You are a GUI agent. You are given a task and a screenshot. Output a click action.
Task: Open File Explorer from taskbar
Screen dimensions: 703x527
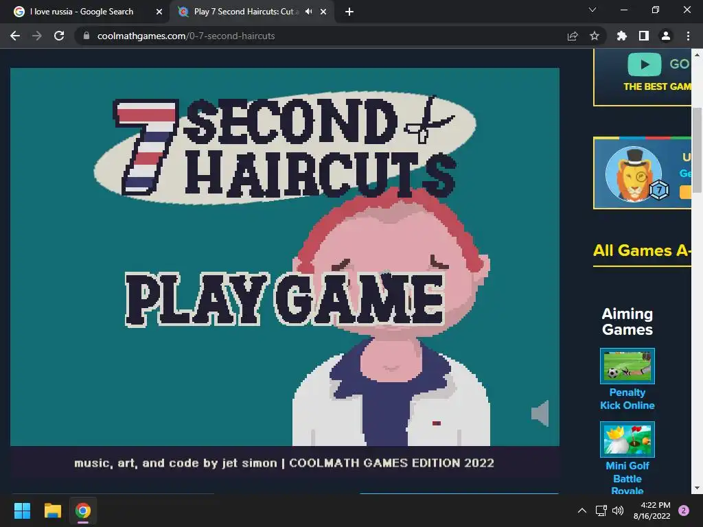click(x=52, y=511)
